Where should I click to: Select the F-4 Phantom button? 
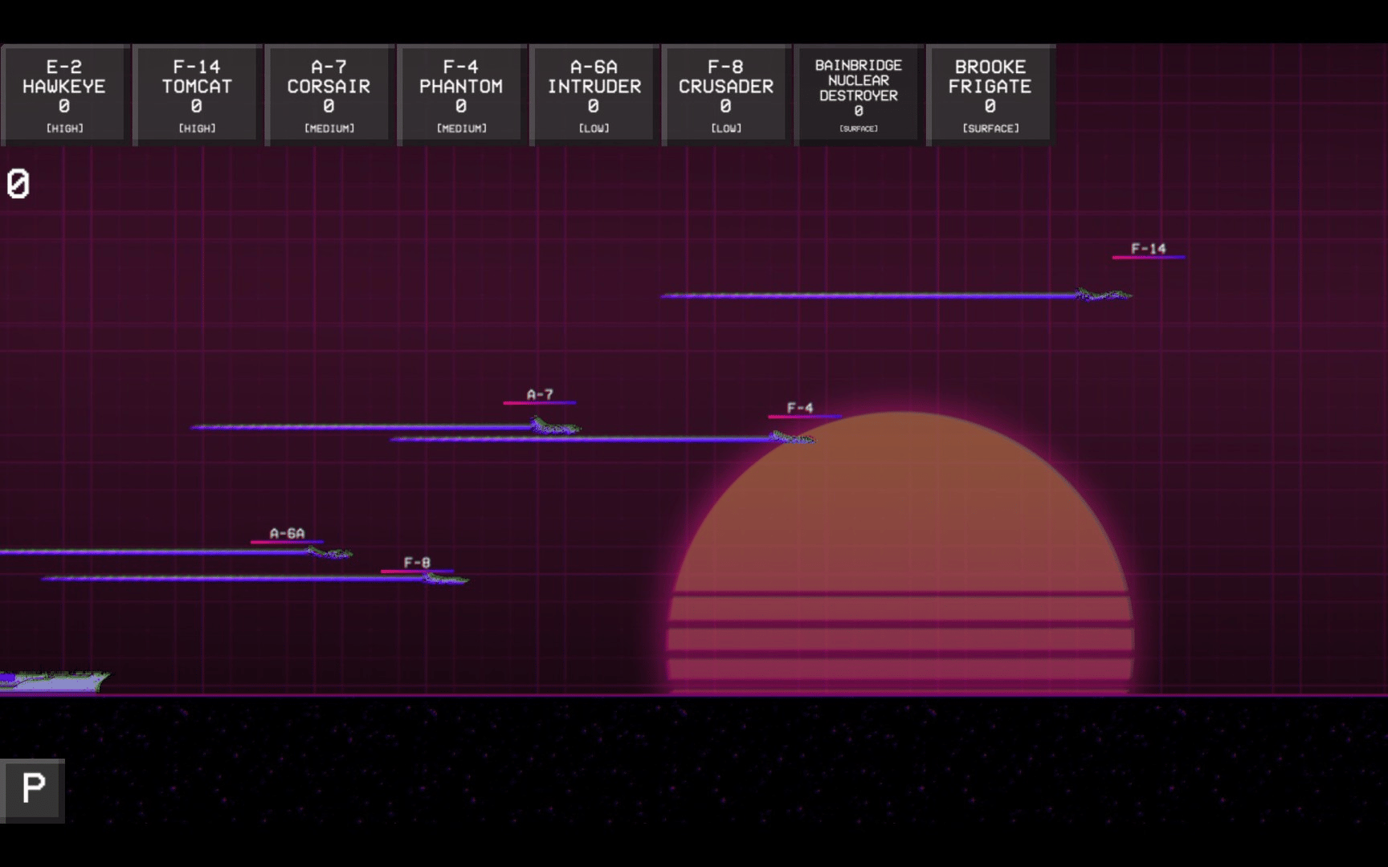pyautogui.click(x=461, y=95)
